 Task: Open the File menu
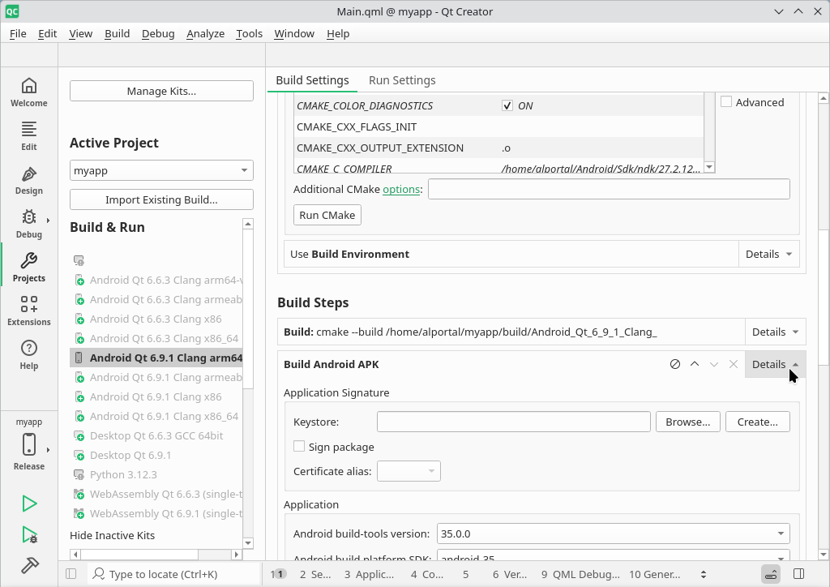tap(18, 33)
